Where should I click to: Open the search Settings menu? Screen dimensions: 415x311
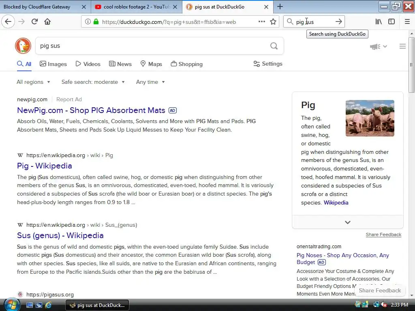tap(268, 64)
